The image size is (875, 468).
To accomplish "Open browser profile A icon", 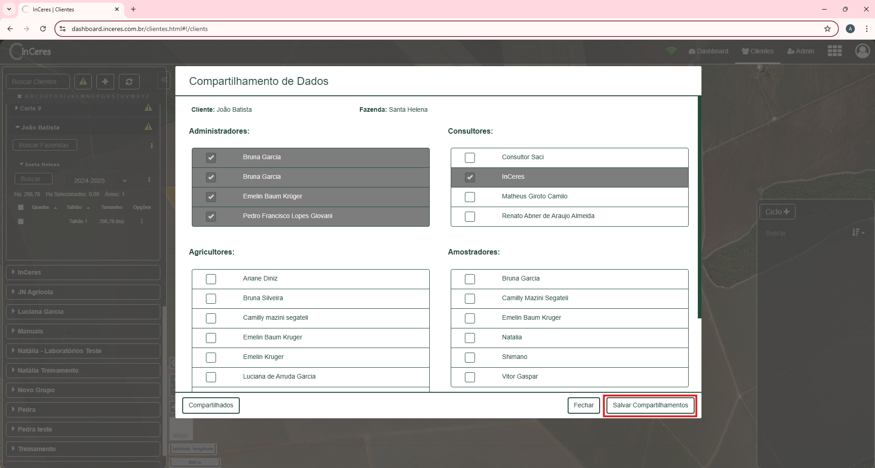I will (x=850, y=29).
